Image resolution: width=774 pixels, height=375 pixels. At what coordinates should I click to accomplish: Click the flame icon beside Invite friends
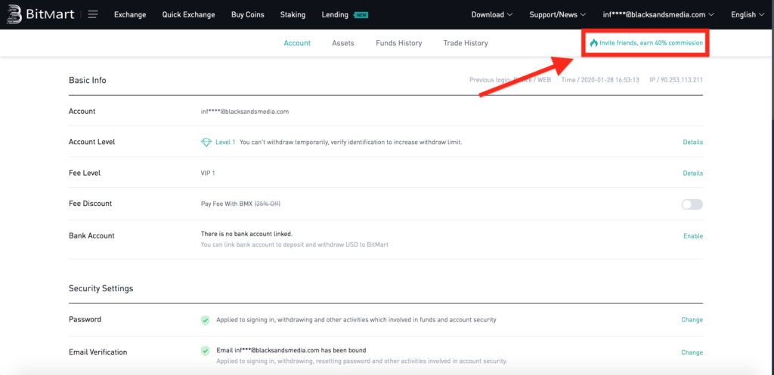coord(594,43)
